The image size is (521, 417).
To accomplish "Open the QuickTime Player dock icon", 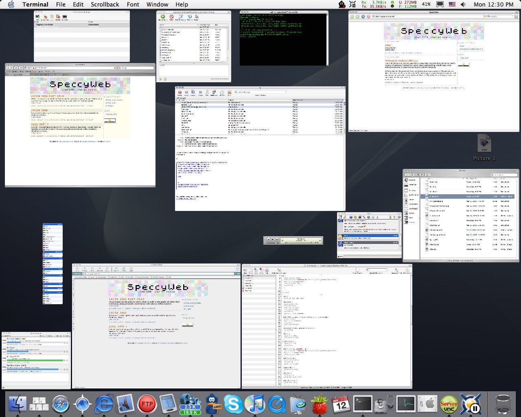I will [277, 404].
